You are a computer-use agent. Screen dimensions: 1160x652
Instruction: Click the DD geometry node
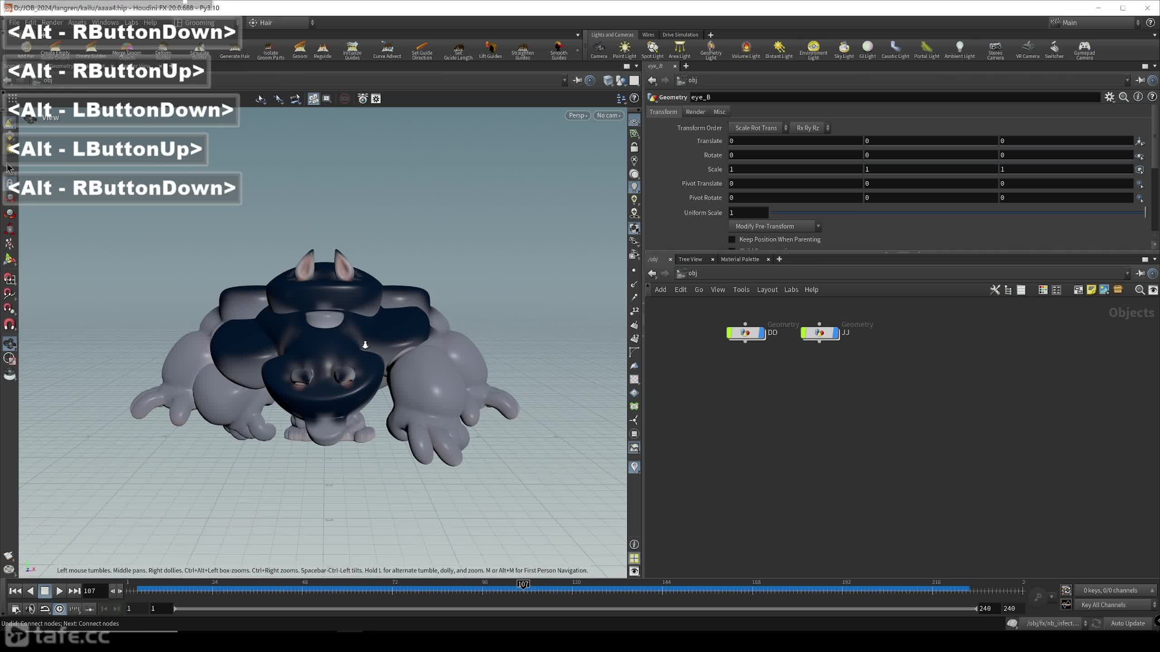745,333
